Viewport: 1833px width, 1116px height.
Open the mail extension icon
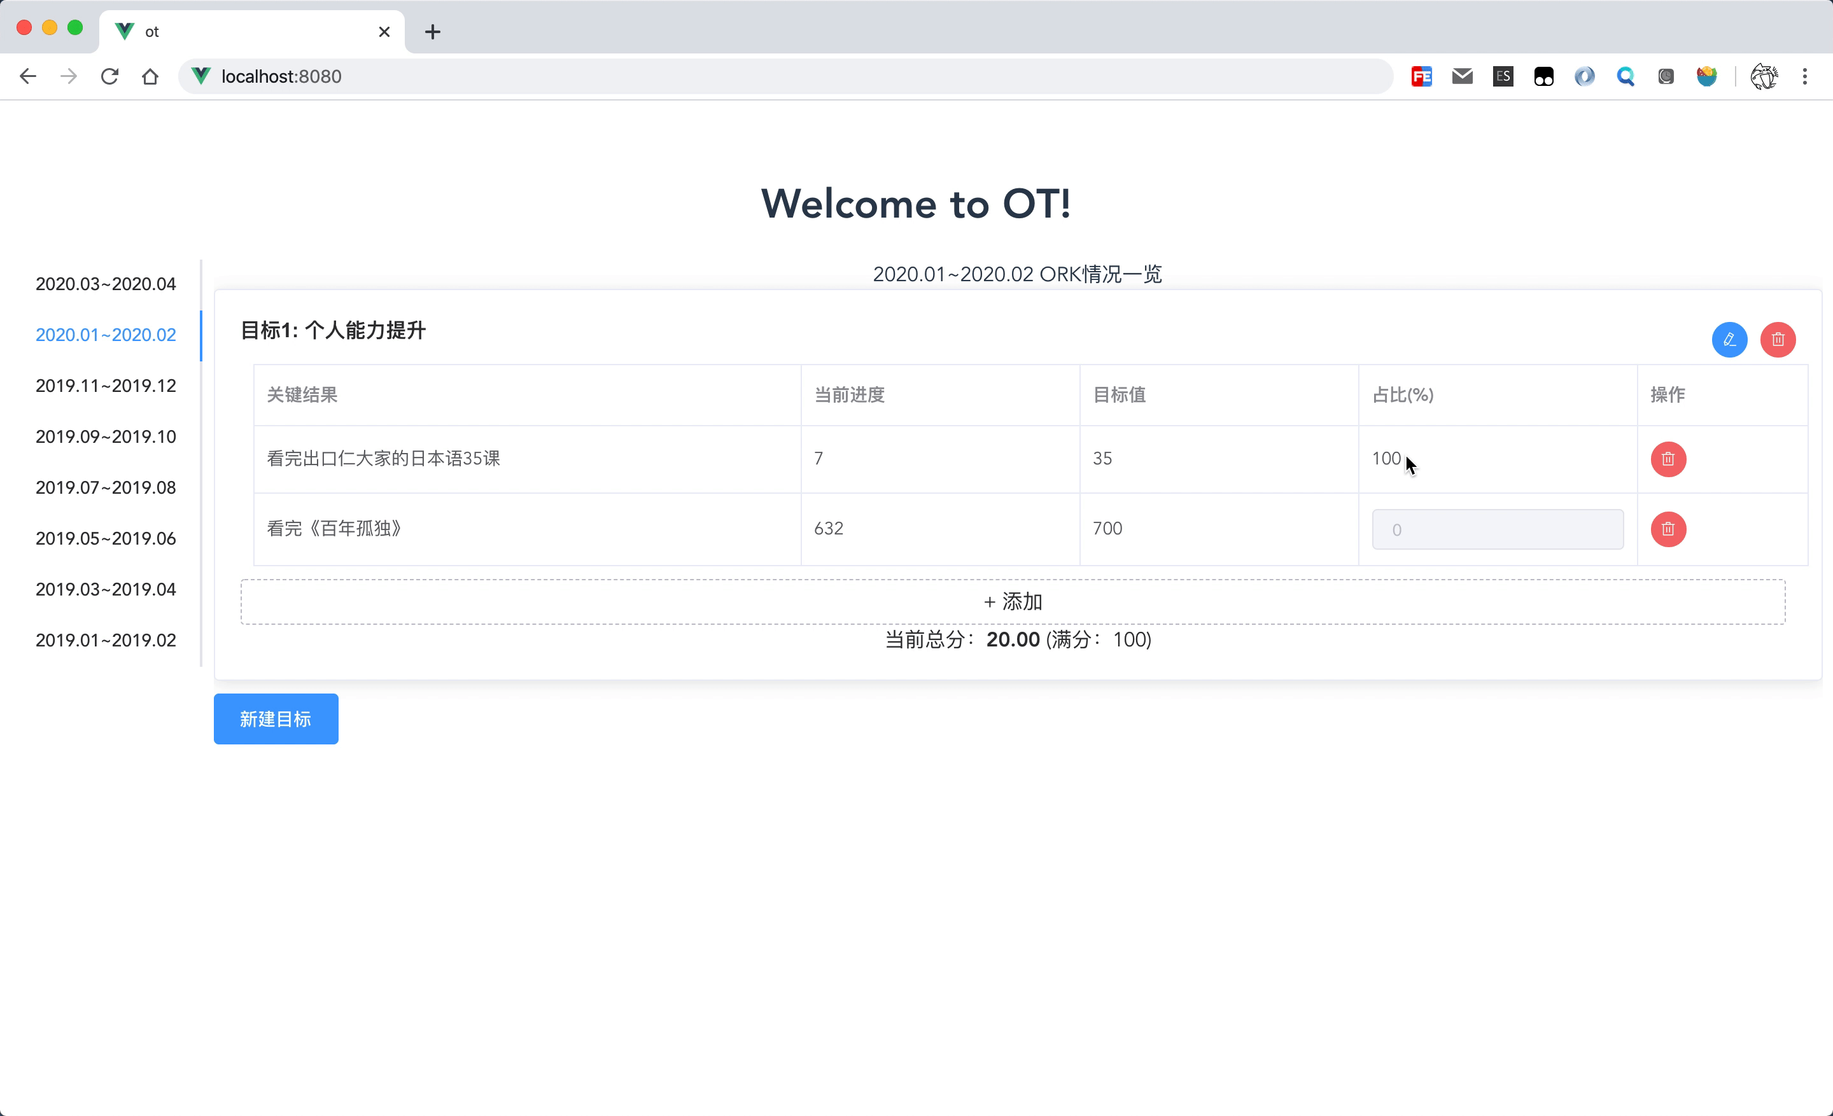pyautogui.click(x=1462, y=76)
